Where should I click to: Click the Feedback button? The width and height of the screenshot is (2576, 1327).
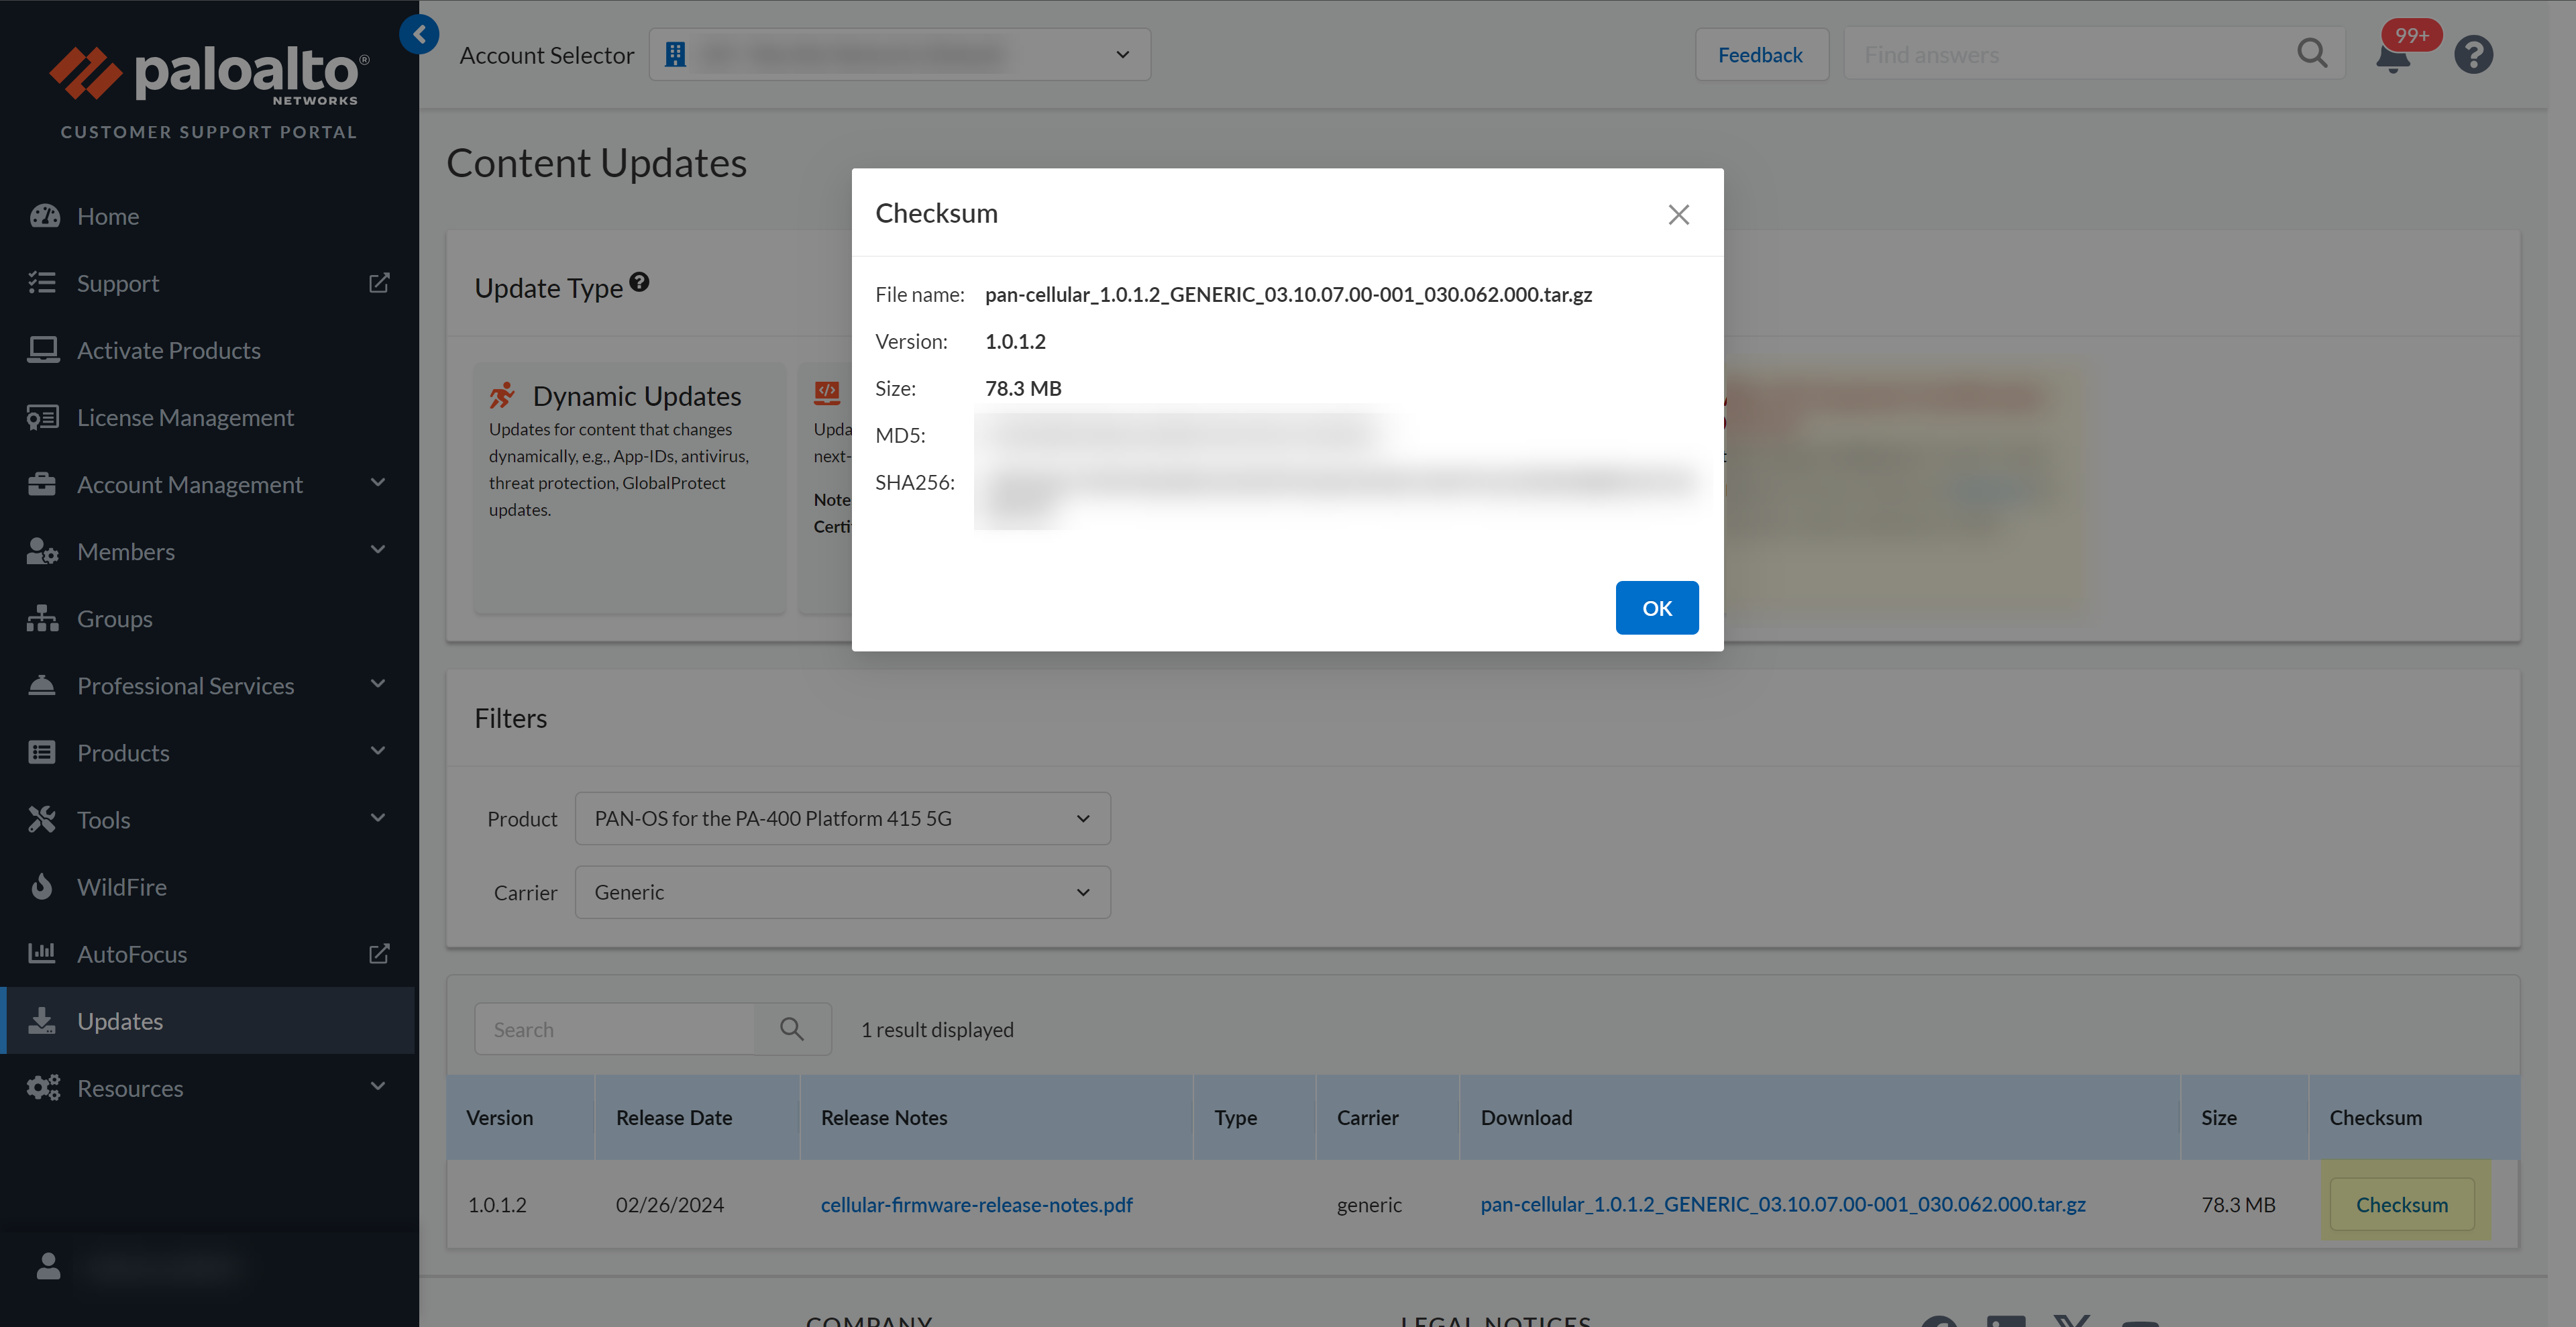click(x=1760, y=55)
